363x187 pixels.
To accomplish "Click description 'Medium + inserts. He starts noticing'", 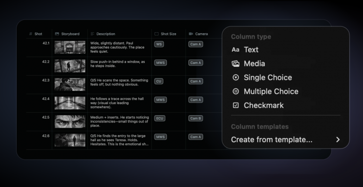I will click(120, 122).
